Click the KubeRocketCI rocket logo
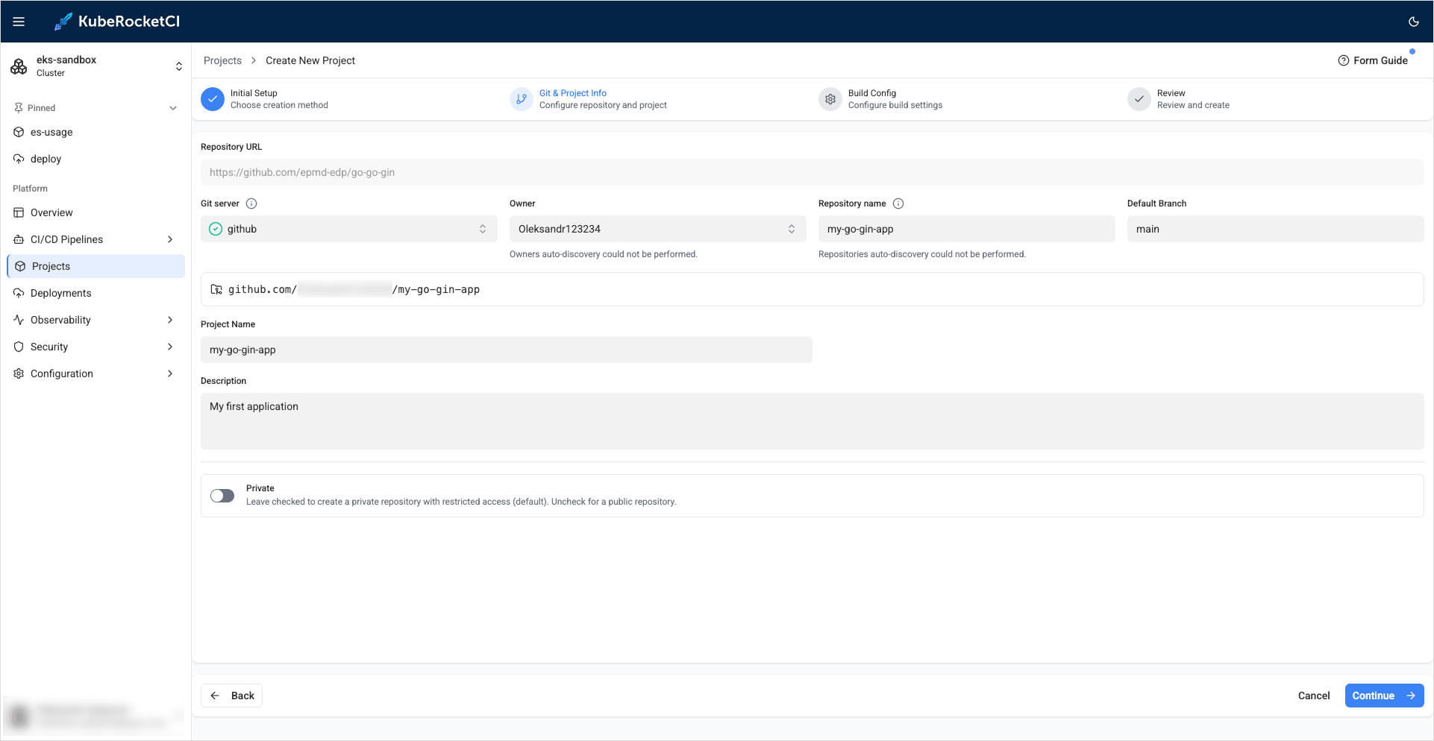1434x741 pixels. tap(63, 22)
